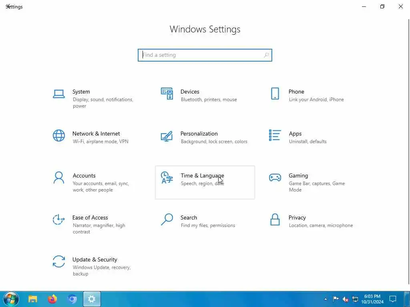The width and height of the screenshot is (410, 307).
Task: Click "Display, sound, notifications, power" text
Action: point(103,103)
